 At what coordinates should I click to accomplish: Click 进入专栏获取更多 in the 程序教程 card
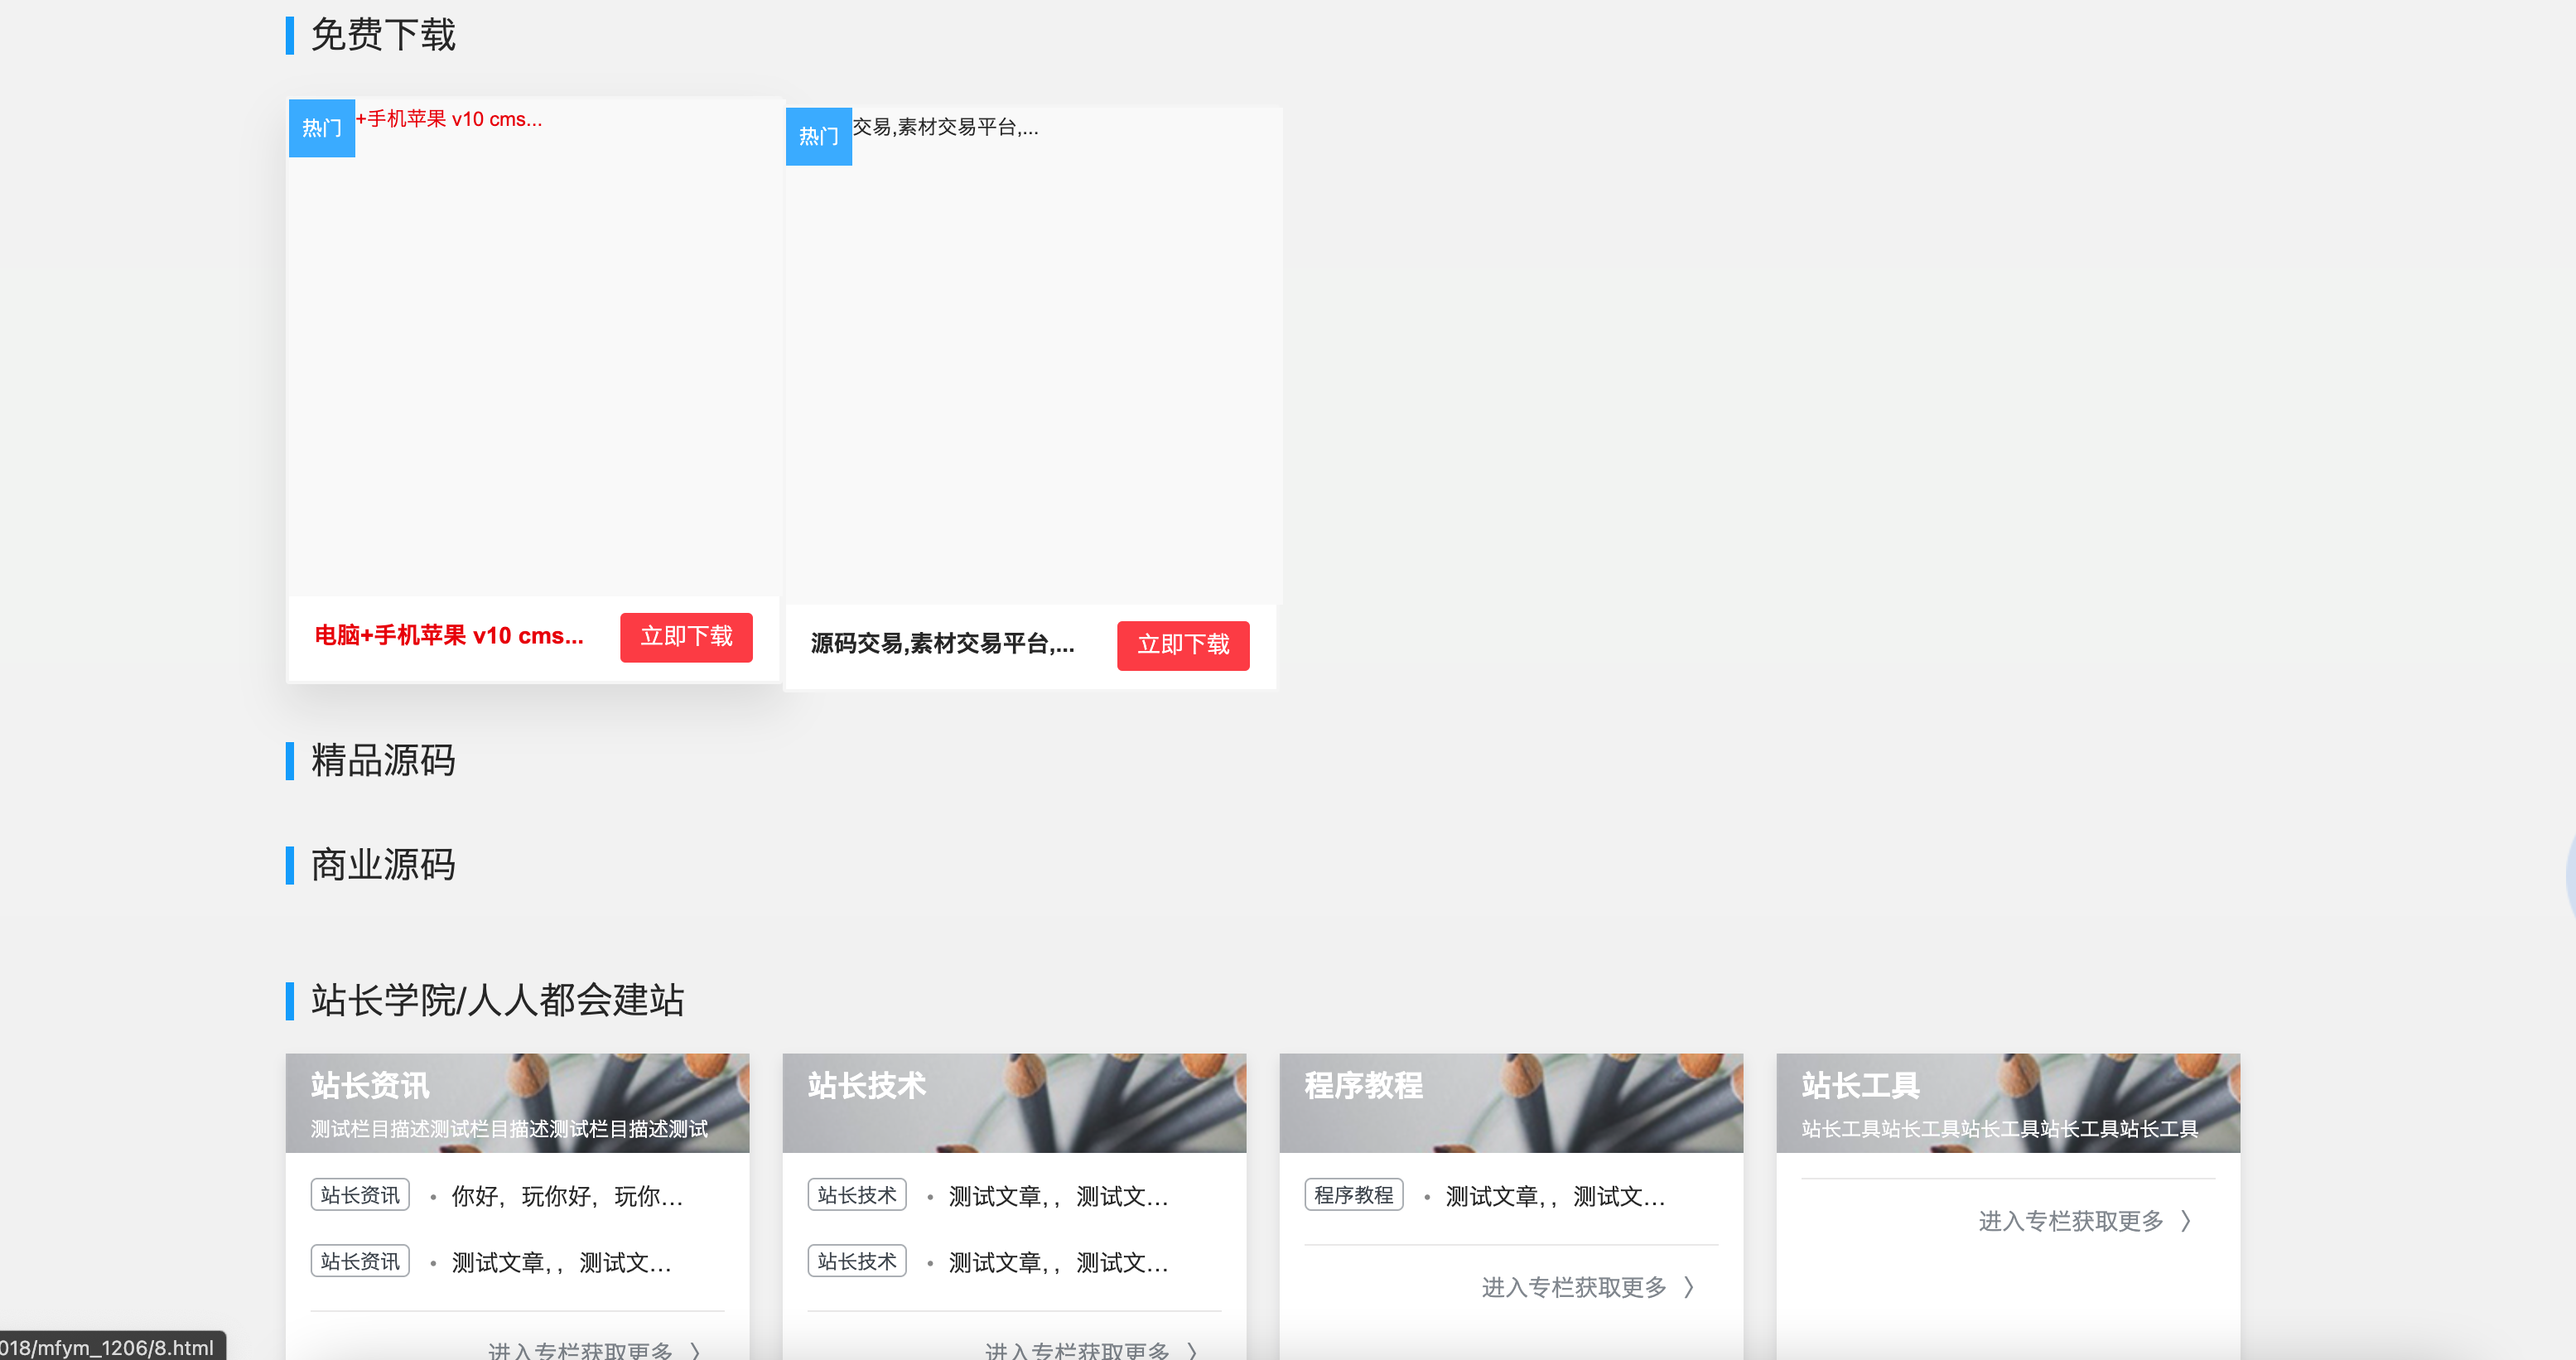(1574, 1287)
